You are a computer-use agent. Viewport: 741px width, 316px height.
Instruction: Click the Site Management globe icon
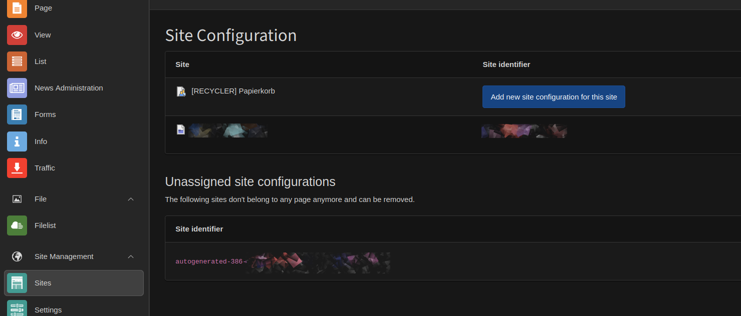[17, 256]
